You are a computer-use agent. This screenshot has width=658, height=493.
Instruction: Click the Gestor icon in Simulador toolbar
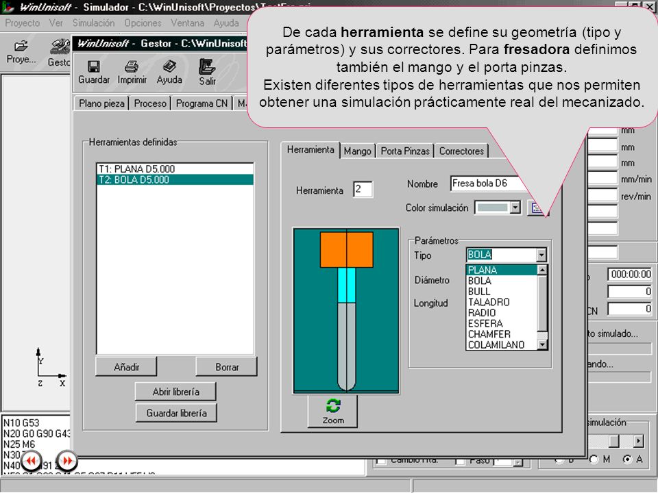tap(60, 47)
